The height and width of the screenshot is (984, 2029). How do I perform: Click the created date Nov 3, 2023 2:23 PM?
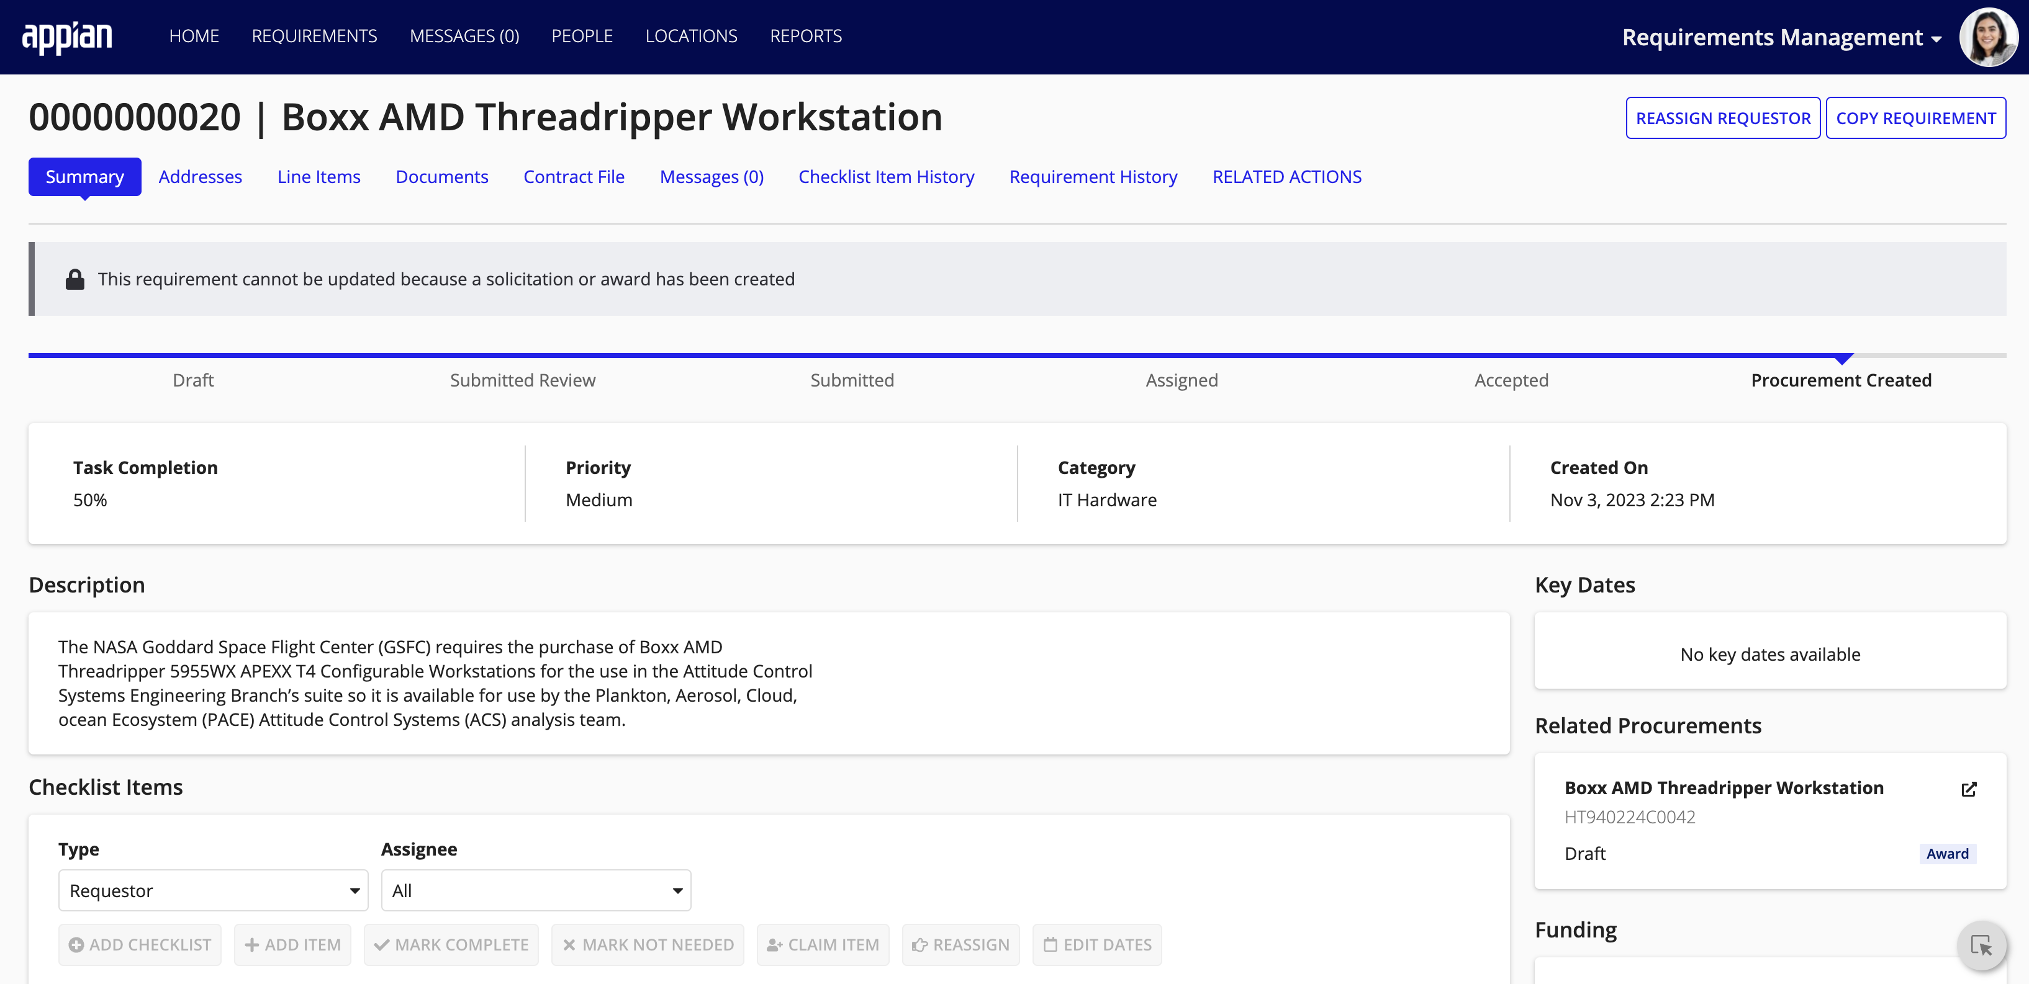(x=1632, y=500)
